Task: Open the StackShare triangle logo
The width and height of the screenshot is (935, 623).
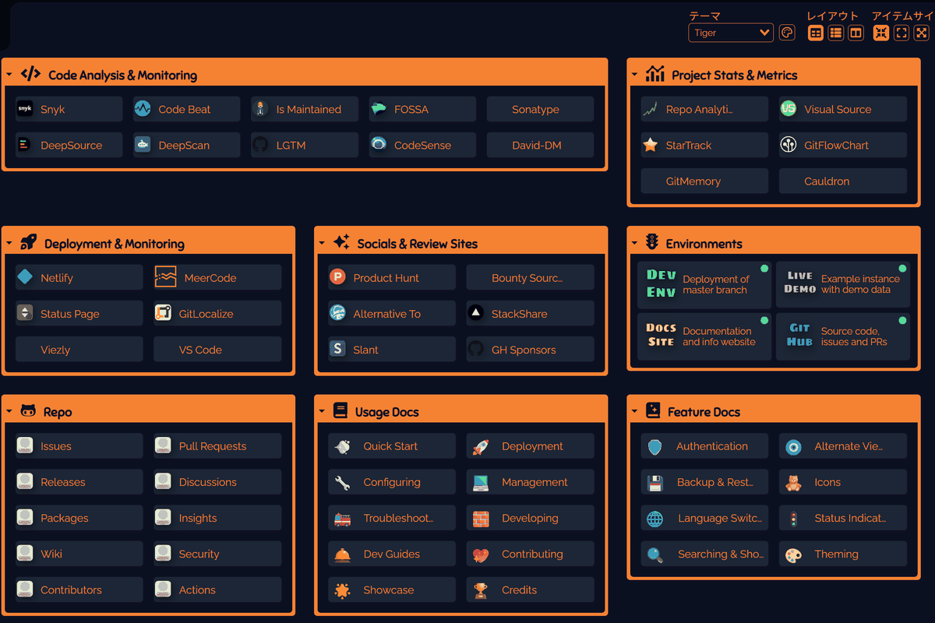Action: coord(476,314)
